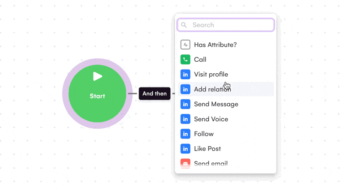Select the Start text label on node
Image resolution: width=343 pixels, height=189 pixels.
pyautogui.click(x=97, y=96)
